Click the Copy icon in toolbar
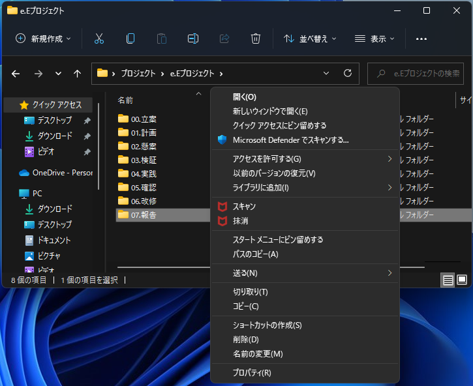 pos(130,38)
